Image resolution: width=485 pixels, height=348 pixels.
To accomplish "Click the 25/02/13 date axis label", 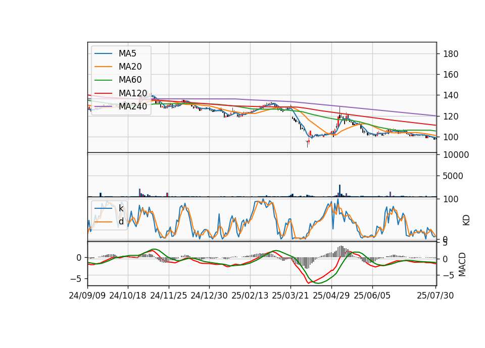I will click(250, 296).
